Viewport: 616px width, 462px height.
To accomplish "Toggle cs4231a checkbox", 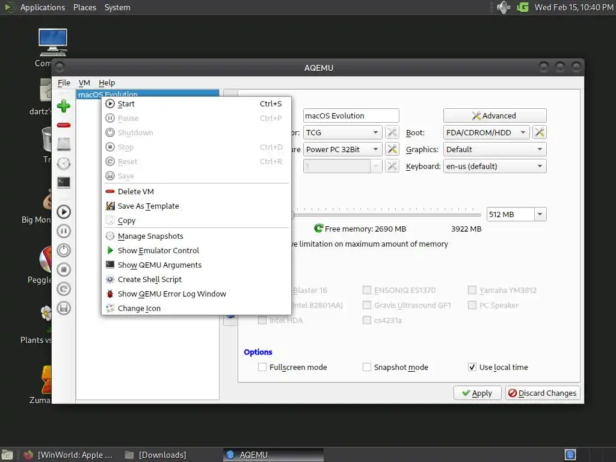I will click(x=366, y=320).
